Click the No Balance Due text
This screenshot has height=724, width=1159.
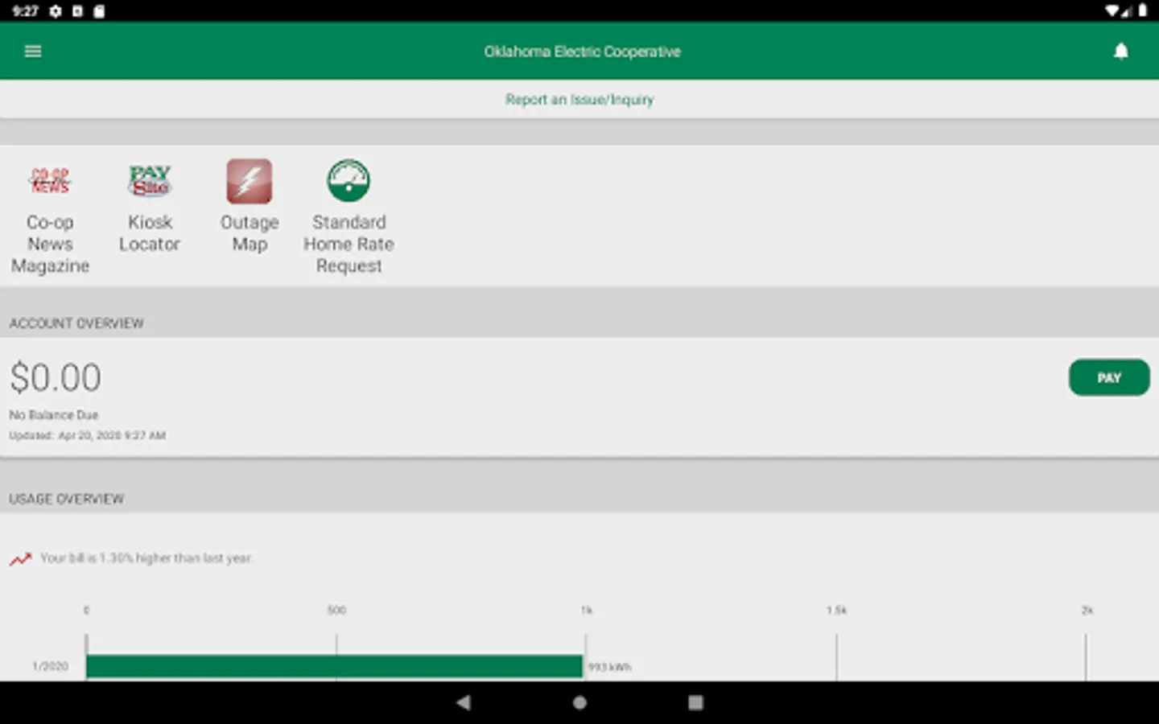(54, 415)
